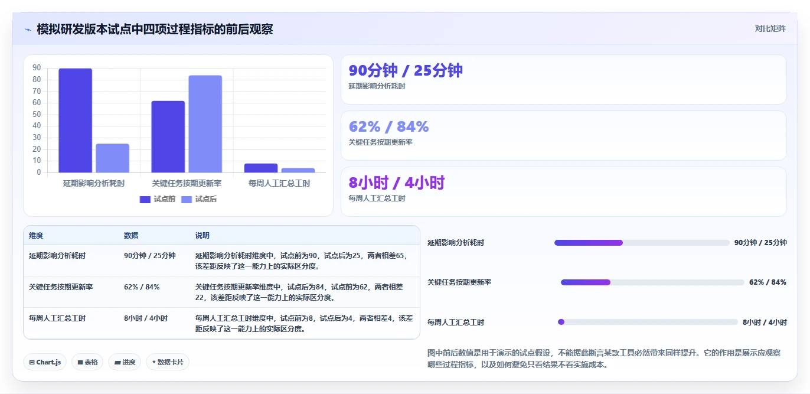Click the 数据 column header
The image size is (810, 394).
coord(131,235)
